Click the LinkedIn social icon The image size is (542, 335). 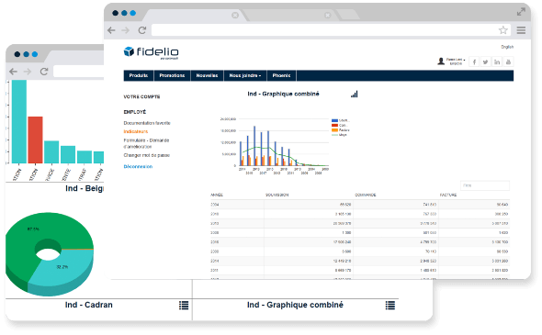pyautogui.click(x=497, y=61)
